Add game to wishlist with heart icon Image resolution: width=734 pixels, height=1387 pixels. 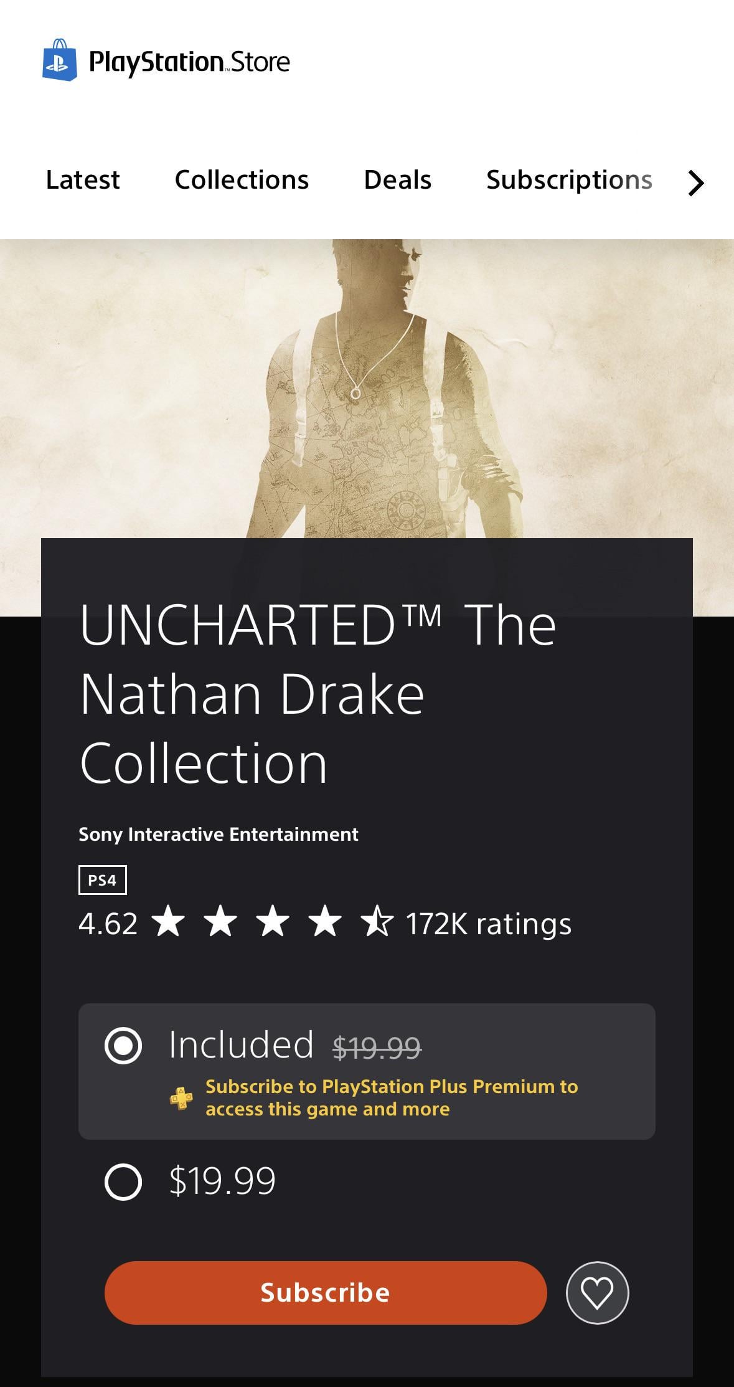(597, 1292)
